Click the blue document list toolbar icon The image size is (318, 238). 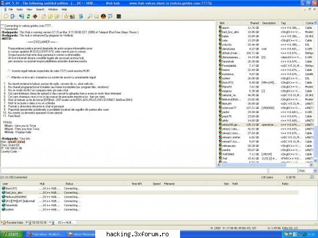[x=81, y=16]
